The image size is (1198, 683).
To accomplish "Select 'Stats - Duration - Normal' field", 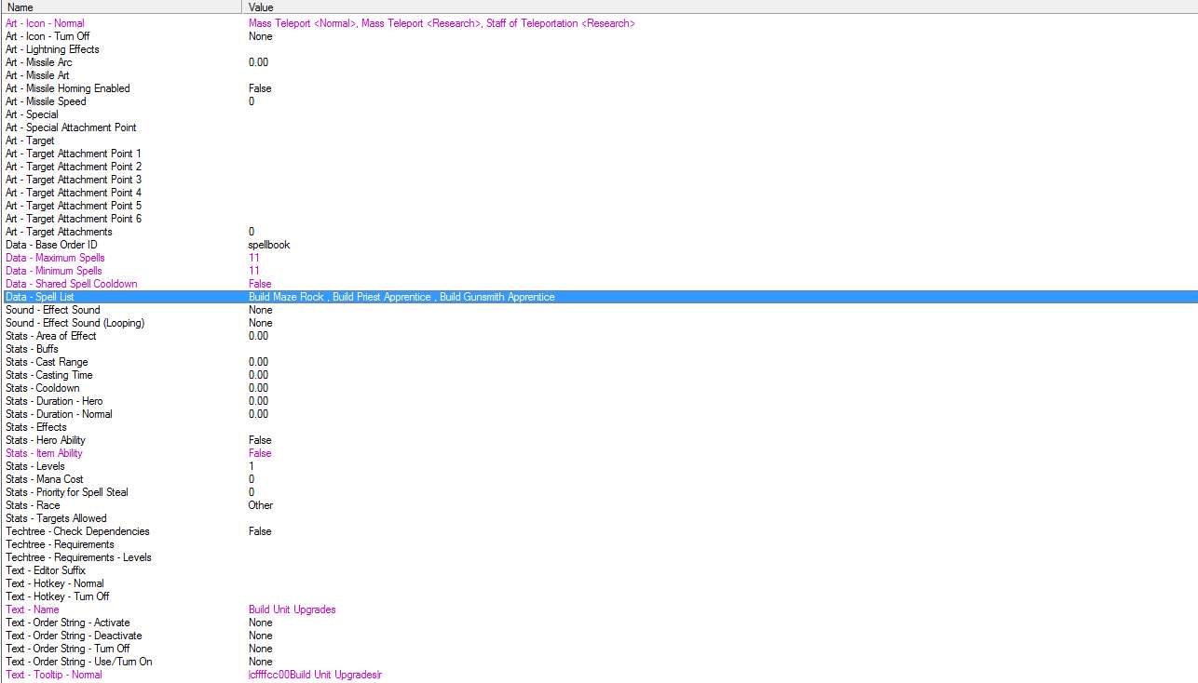I will 599,414.
